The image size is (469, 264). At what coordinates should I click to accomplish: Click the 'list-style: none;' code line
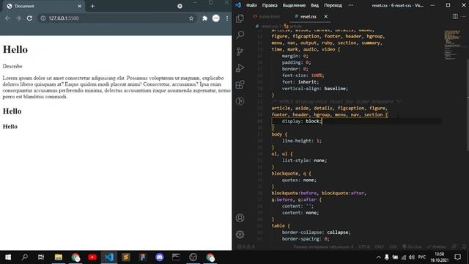[x=304, y=161]
